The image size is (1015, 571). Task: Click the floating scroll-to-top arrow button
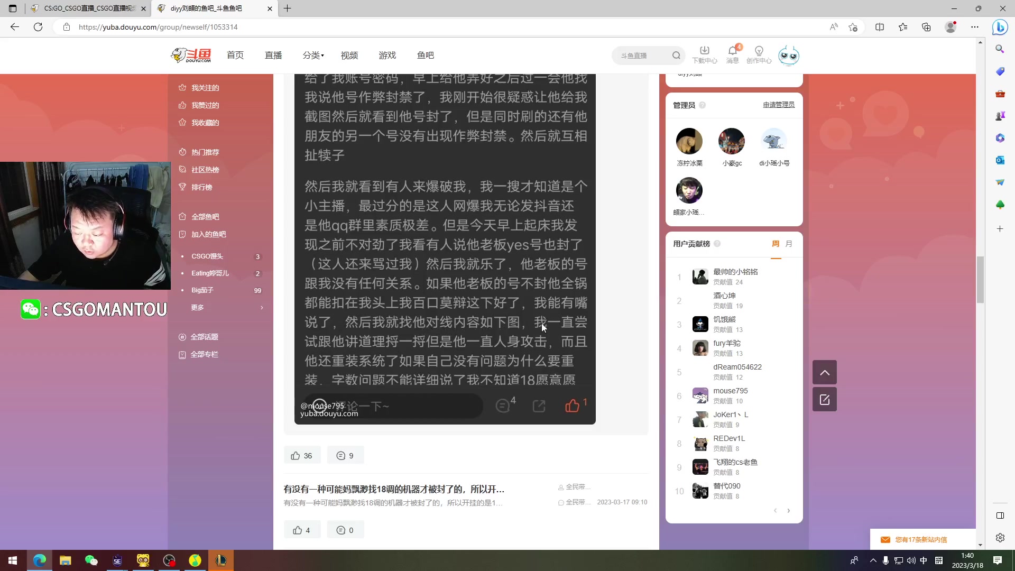coord(824,372)
